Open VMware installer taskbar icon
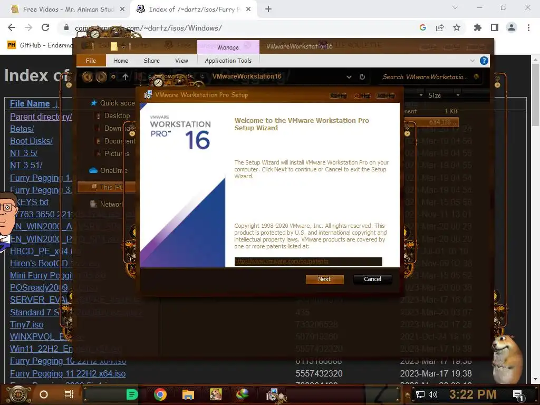This screenshot has height=405, width=540. click(x=274, y=394)
